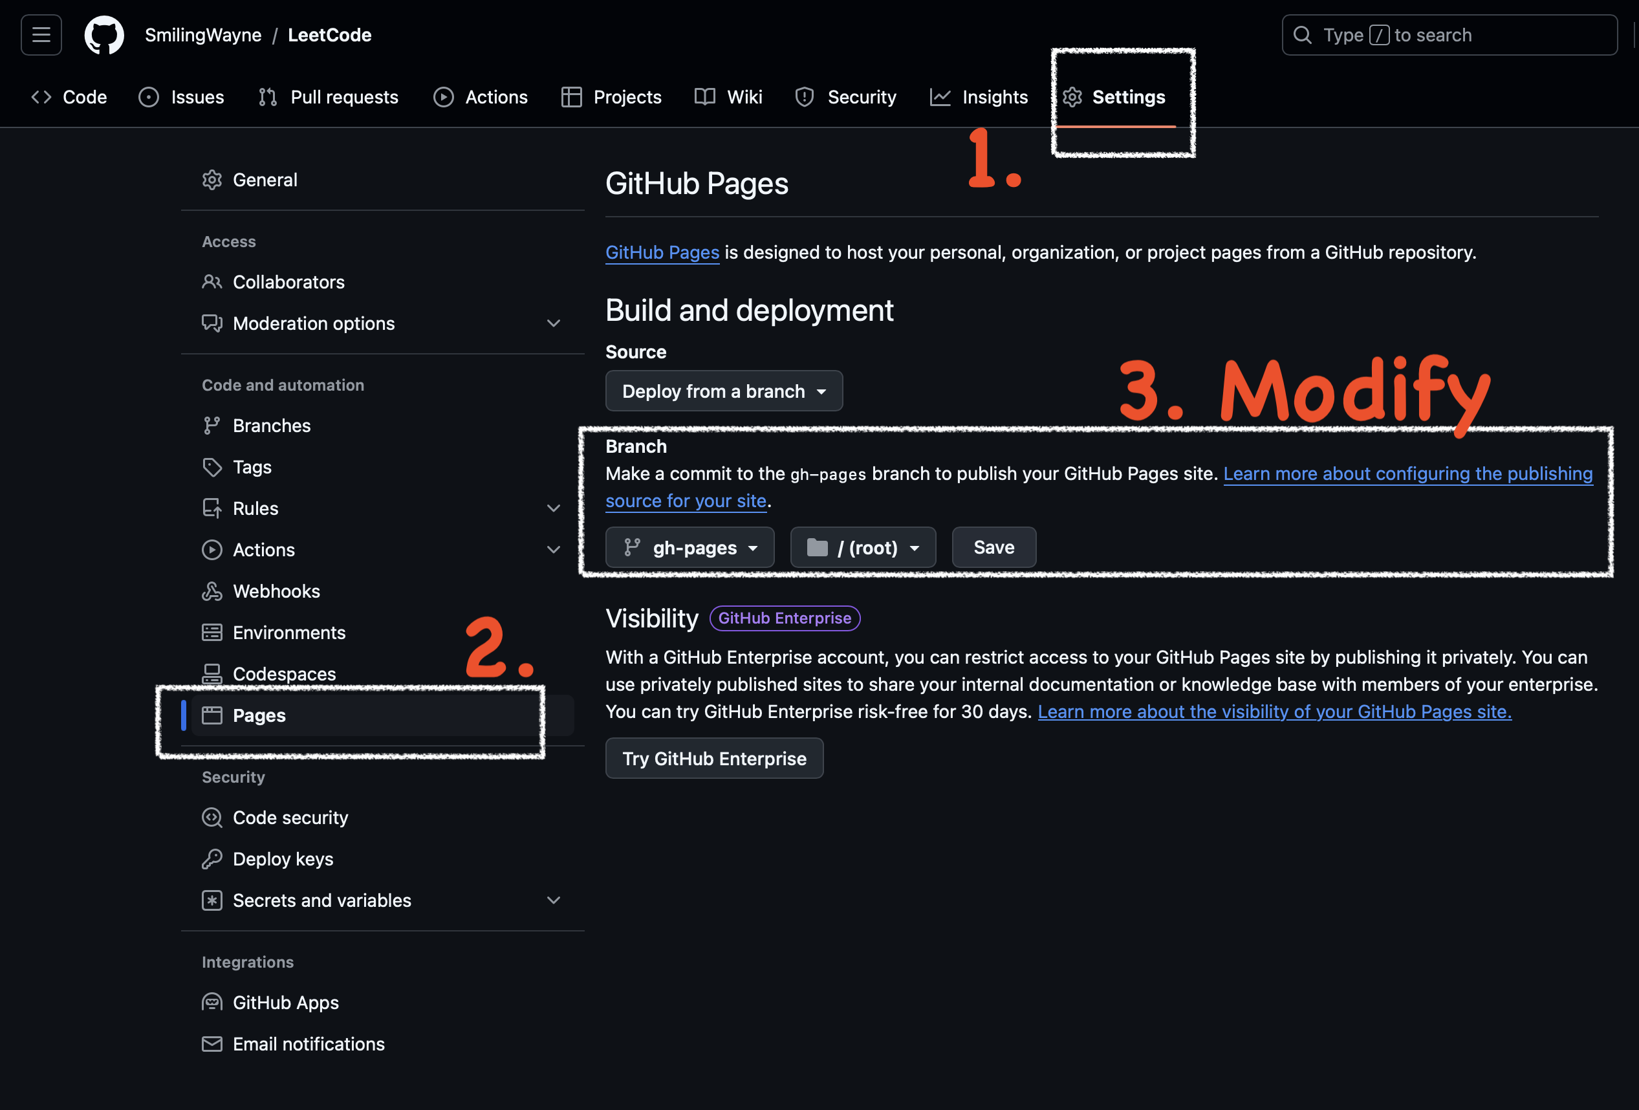This screenshot has height=1110, width=1639.
Task: Open the GitHub Pages documentation link
Action: click(x=662, y=252)
